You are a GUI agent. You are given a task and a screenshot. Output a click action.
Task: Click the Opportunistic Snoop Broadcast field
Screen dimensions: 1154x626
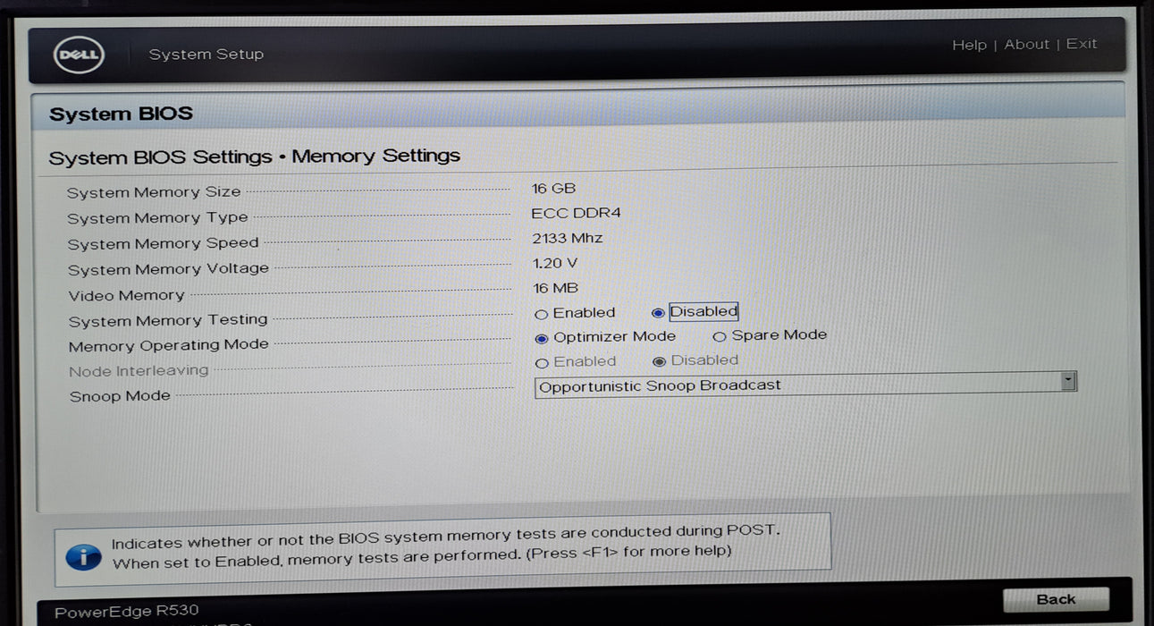[x=805, y=385]
